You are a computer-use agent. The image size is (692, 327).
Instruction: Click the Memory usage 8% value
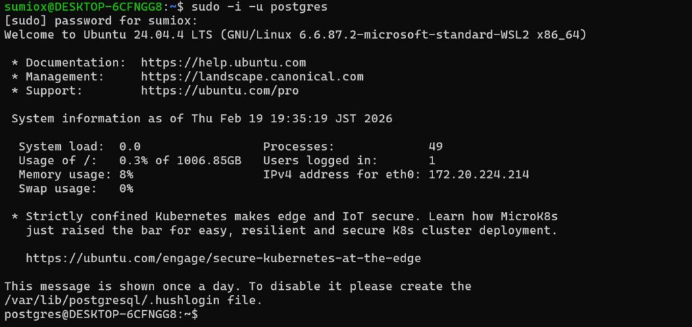pyautogui.click(x=126, y=174)
